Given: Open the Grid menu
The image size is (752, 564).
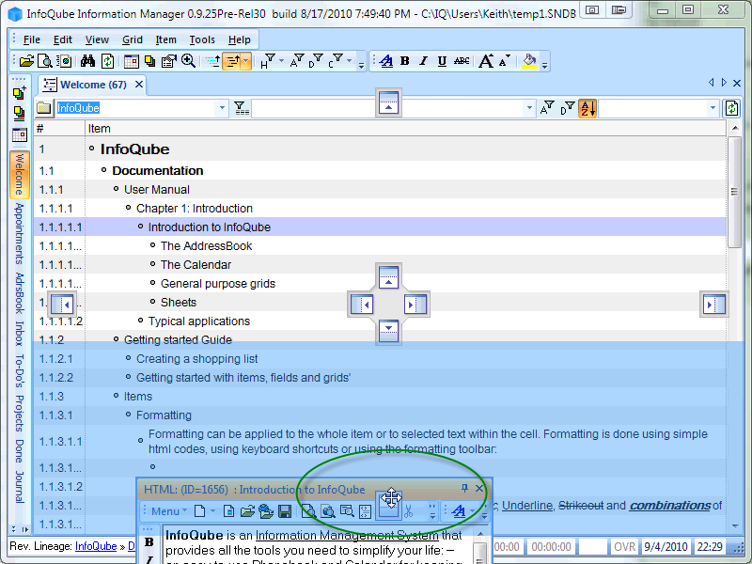Looking at the screenshot, I should pos(132,39).
